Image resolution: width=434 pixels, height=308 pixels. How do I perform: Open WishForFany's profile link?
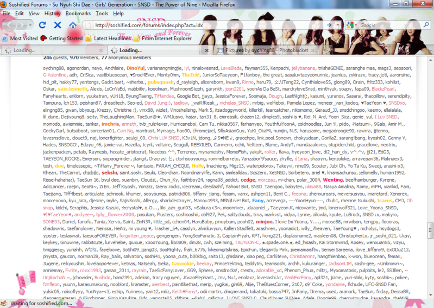298,278
